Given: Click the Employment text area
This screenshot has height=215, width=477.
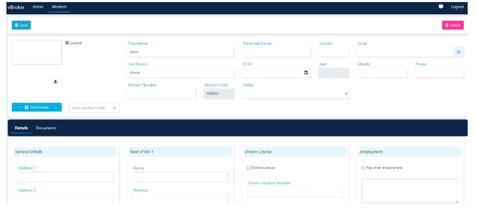Looking at the screenshot, I should click(410, 190).
